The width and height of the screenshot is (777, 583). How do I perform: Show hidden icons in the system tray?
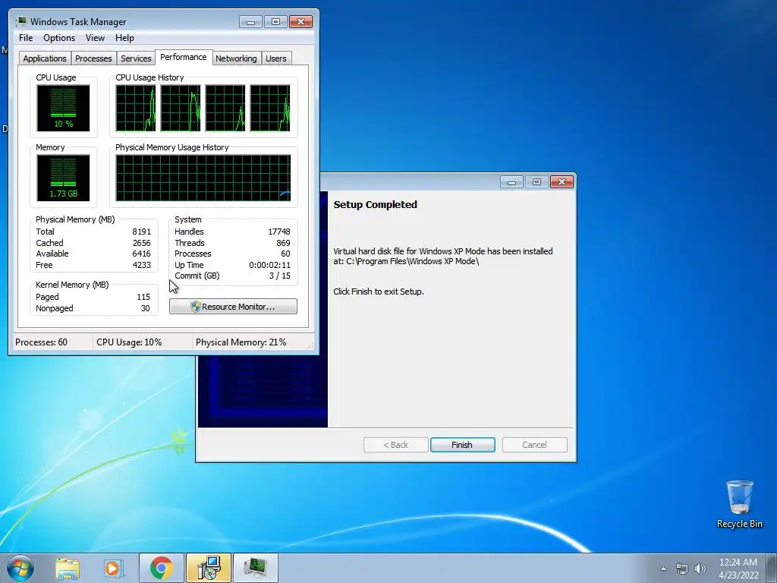coord(663,569)
